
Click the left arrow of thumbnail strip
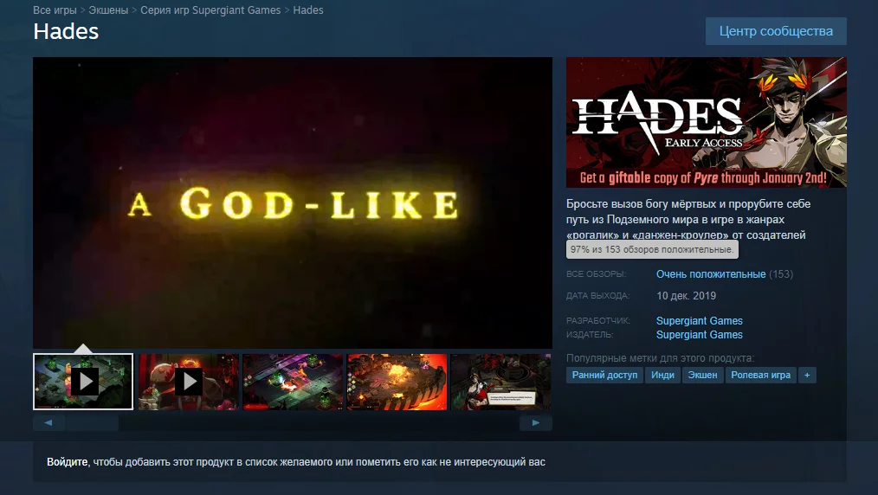tap(48, 423)
